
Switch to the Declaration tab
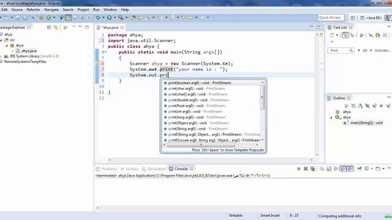[x=154, y=169]
